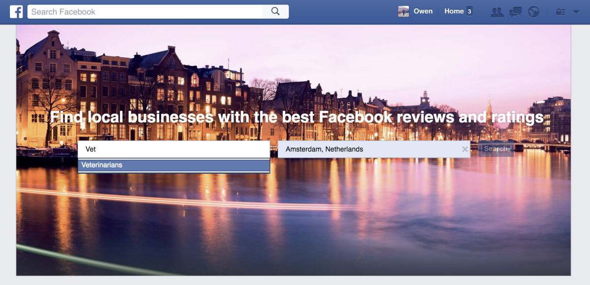Image resolution: width=590 pixels, height=285 pixels.
Task: Open the Home link in top bar
Action: (454, 11)
